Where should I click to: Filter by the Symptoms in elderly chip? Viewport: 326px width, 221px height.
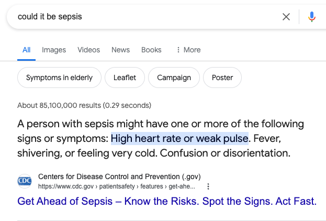point(59,78)
